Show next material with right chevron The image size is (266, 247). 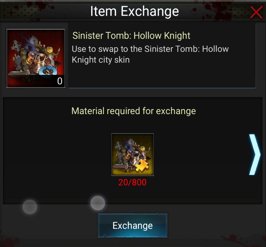(254, 155)
